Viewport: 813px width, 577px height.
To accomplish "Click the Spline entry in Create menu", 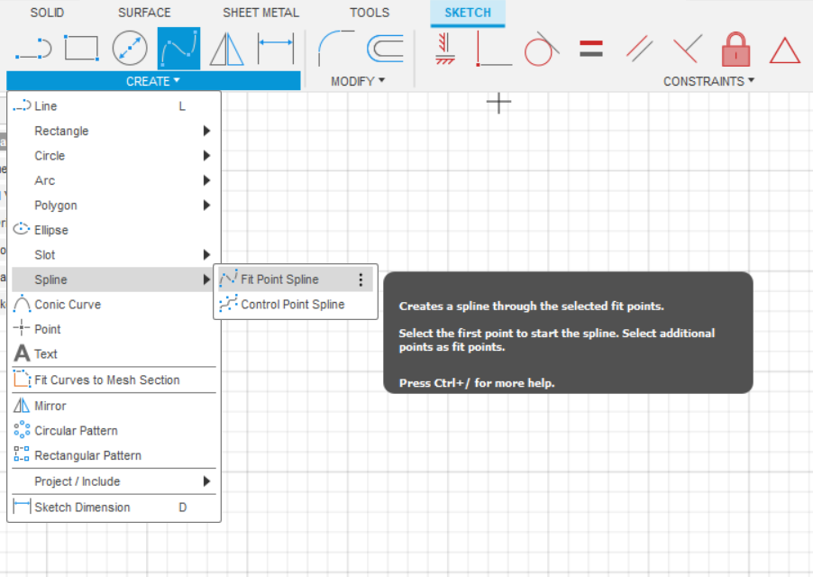I will (x=114, y=279).
